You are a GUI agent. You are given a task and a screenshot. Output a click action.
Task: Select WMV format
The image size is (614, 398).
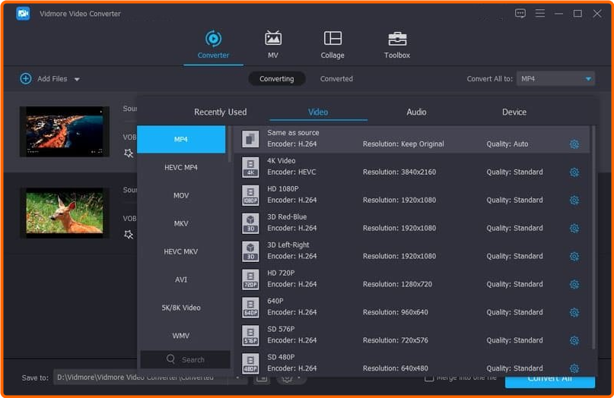tap(181, 336)
